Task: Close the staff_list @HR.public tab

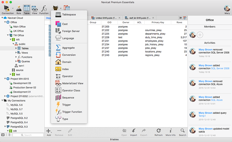Action: [x=153, y=18]
